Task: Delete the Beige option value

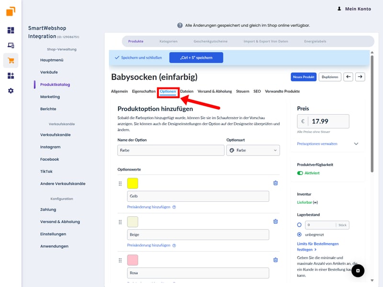Action: pos(276,221)
